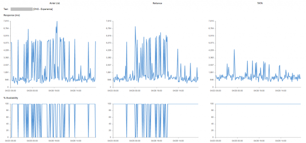Click 100 on Airtel availability y-axis
The image size is (306, 143).
click(7, 104)
